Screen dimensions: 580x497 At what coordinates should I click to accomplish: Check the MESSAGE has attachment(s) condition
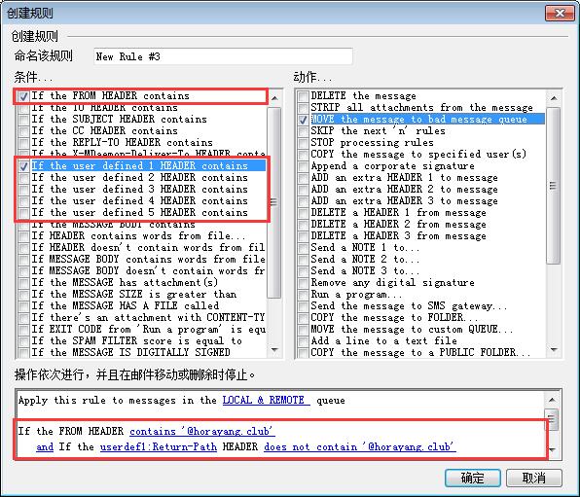(x=23, y=283)
